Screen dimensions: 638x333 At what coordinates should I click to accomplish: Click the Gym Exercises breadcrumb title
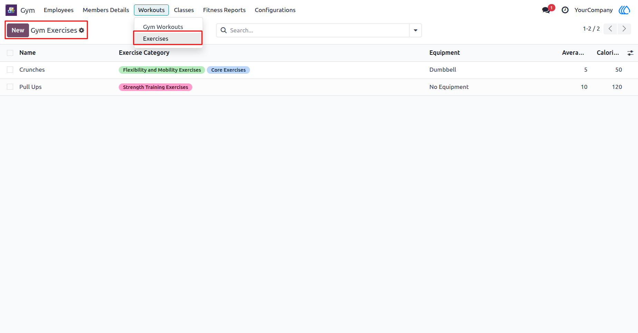(x=54, y=30)
